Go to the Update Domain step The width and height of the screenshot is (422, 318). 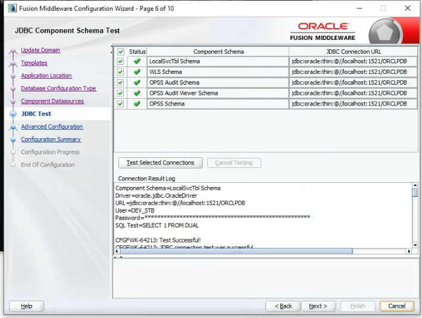[x=40, y=50]
